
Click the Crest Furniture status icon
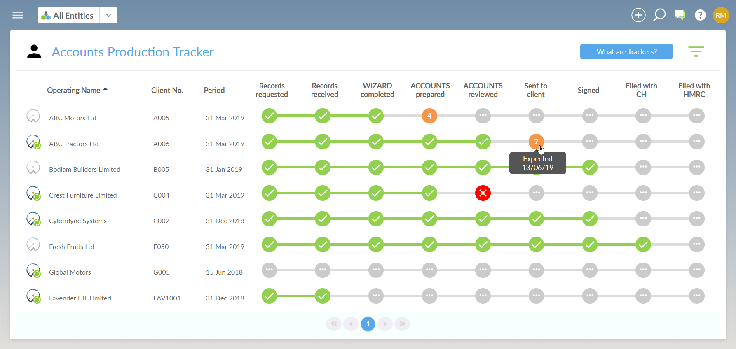click(x=33, y=193)
